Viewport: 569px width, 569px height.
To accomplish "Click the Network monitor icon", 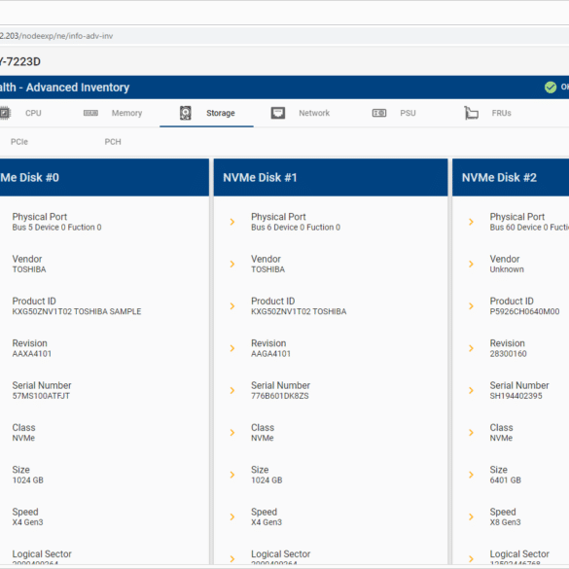I will tap(278, 113).
